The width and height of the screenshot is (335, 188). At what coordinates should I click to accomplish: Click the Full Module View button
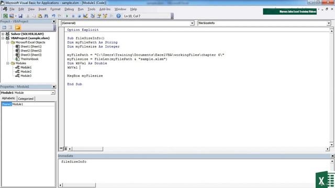click(65, 148)
